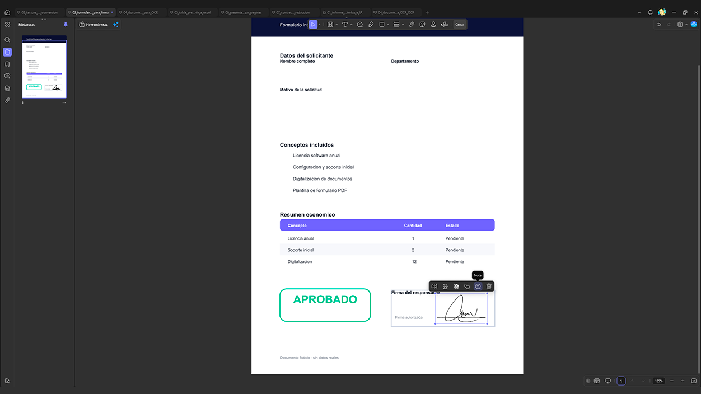Click the signature image on the page
Viewport: 701px width, 394px height.
(x=461, y=308)
